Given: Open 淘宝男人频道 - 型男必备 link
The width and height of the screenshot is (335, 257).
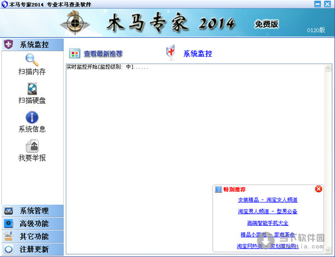Looking at the screenshot, I should (267, 211).
